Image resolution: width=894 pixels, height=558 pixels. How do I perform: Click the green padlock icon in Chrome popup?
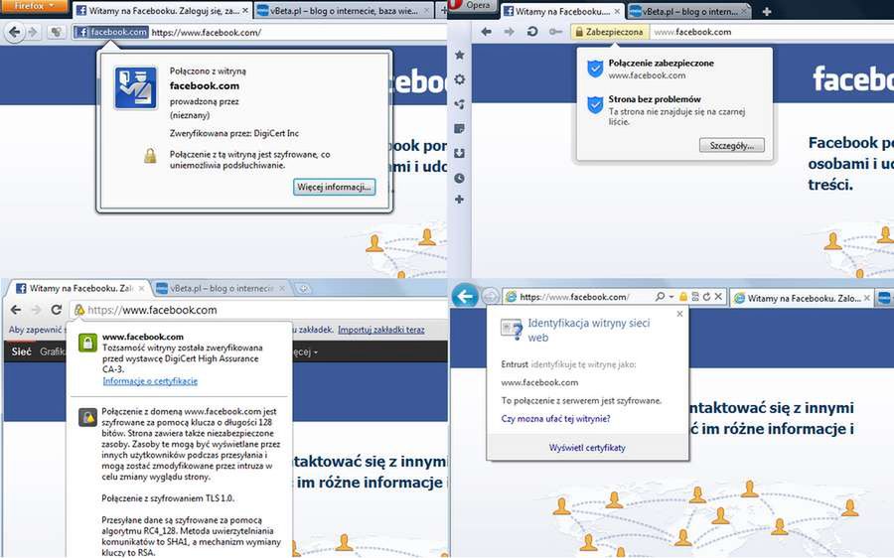87,343
